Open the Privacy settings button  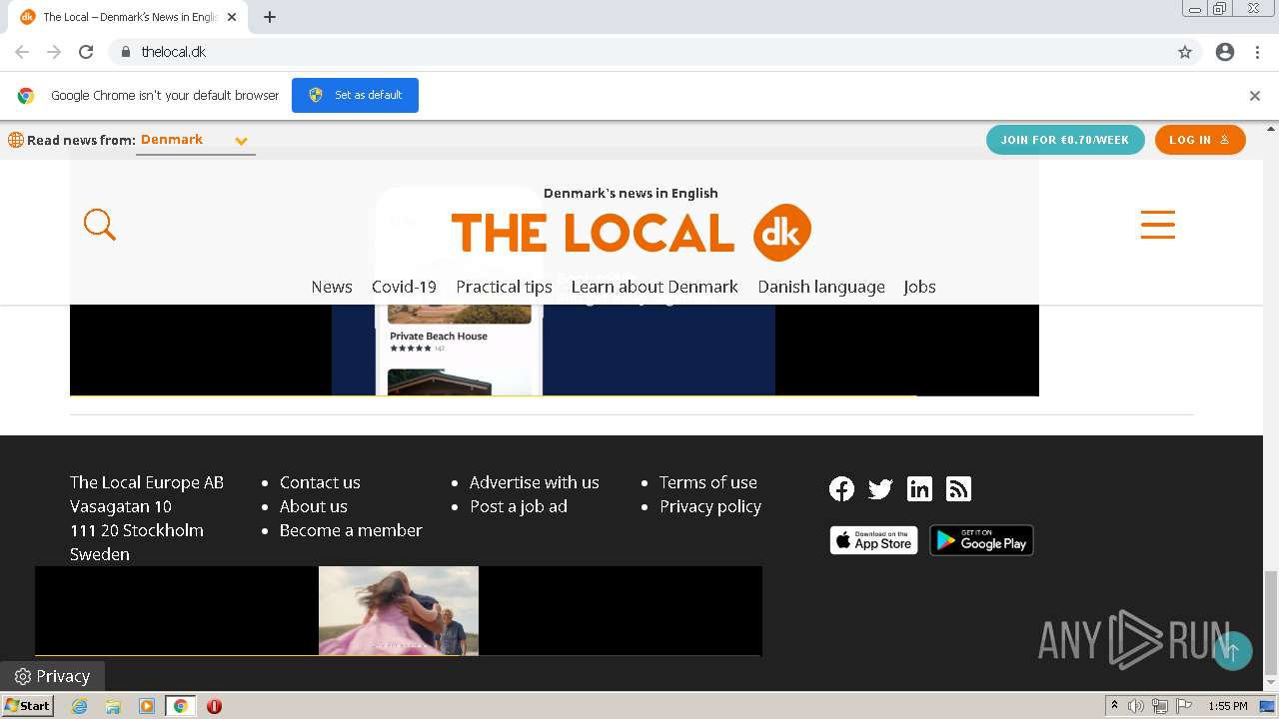click(52, 676)
